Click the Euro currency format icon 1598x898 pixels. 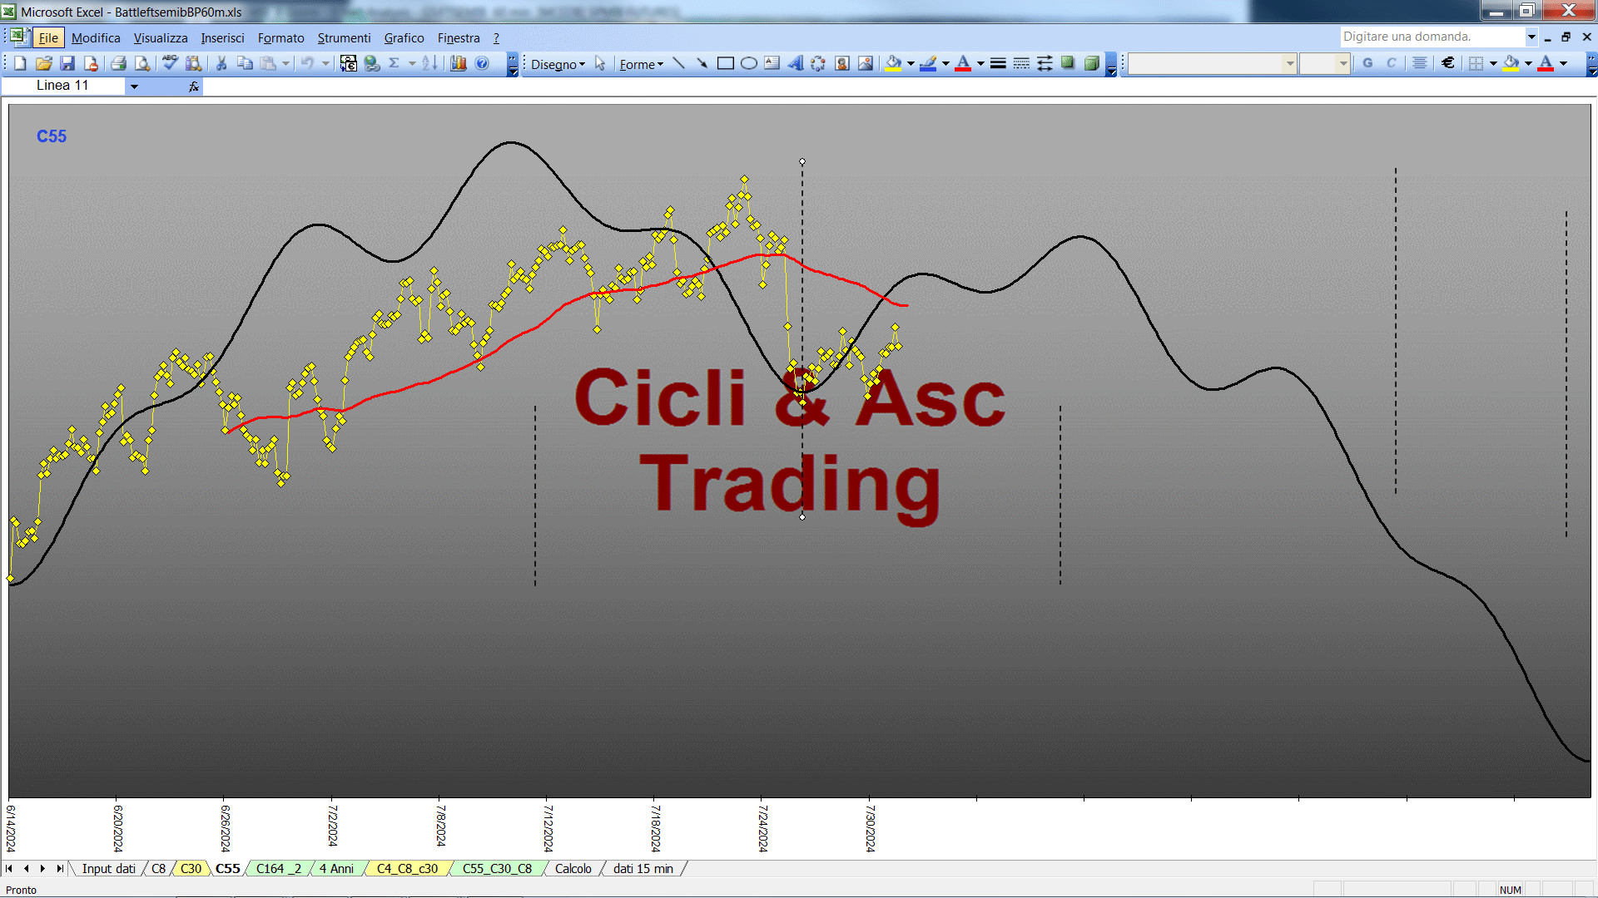coord(1448,63)
